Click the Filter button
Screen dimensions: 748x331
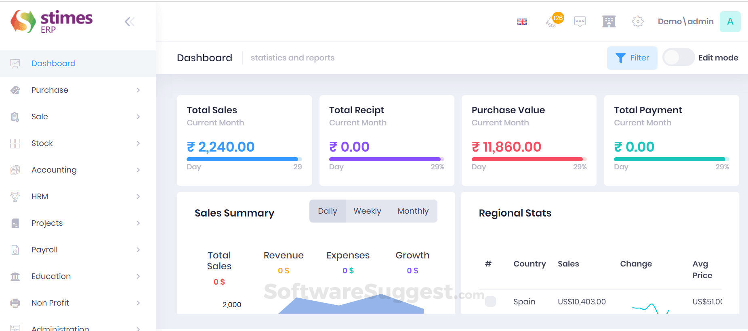[x=632, y=58]
